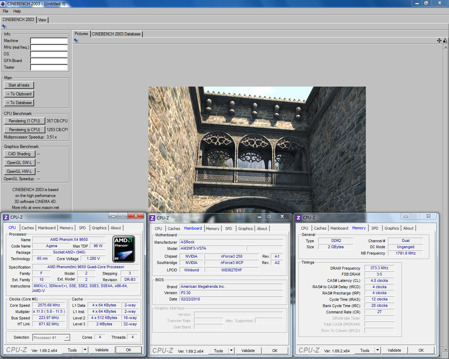The height and width of the screenshot is (359, 449).
Task: Switch to the View tab in CINEBENCH
Action: [42, 20]
